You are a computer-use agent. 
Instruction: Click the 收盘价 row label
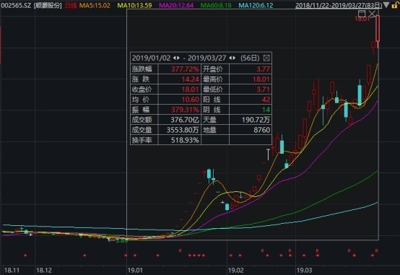click(x=142, y=90)
